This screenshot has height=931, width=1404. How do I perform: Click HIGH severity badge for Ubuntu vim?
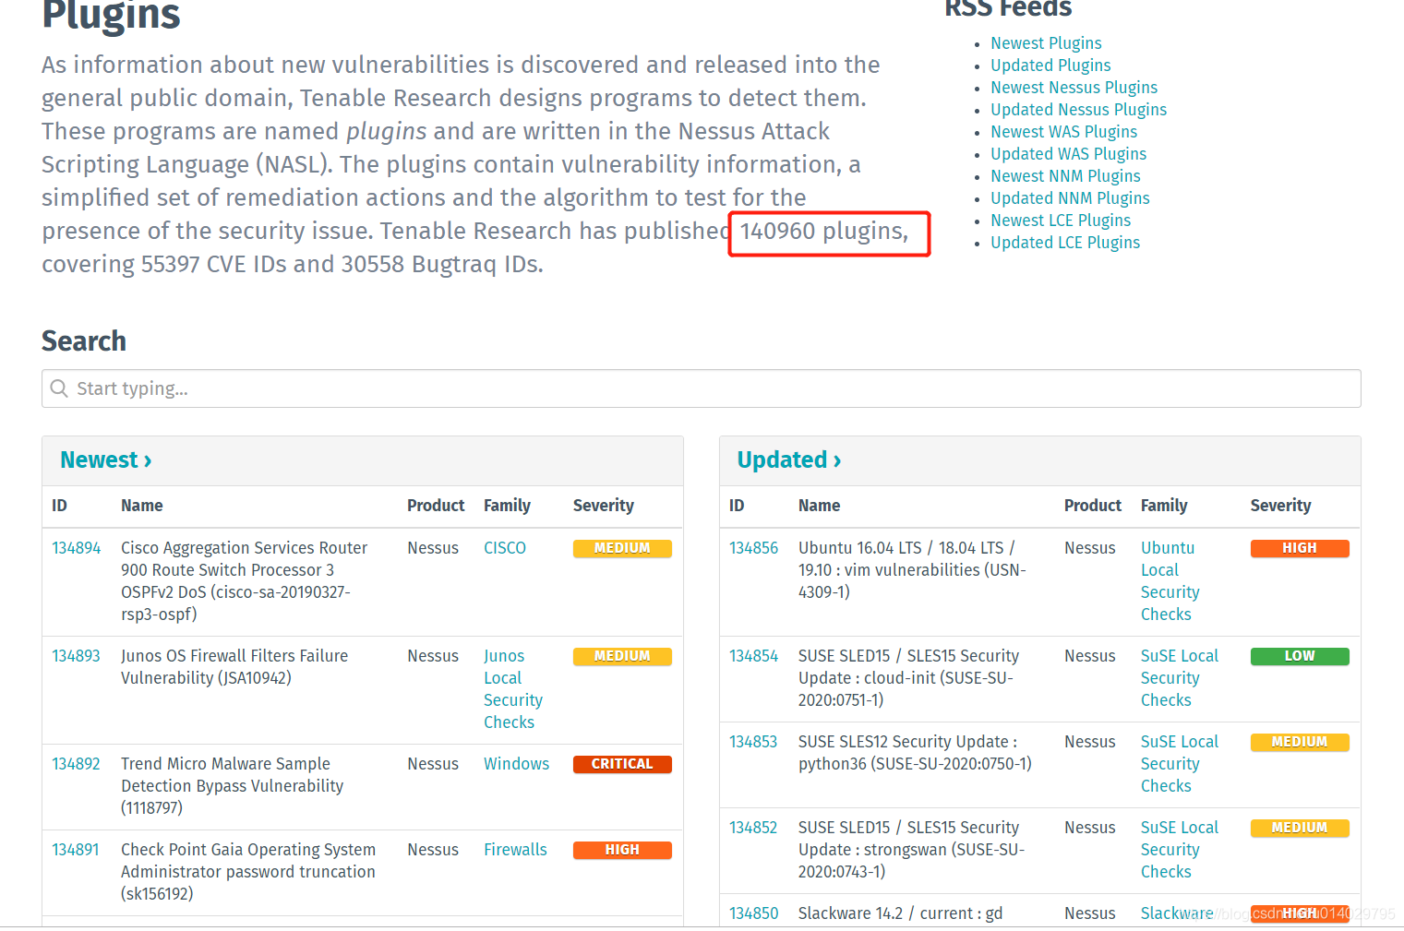point(1300,548)
